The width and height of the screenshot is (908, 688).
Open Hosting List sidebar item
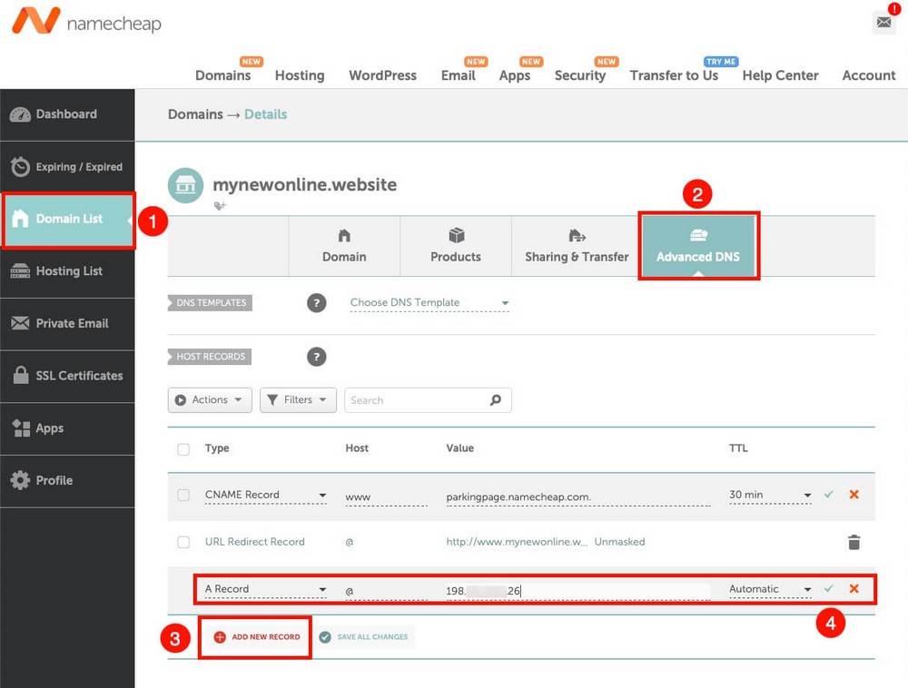pos(67,270)
